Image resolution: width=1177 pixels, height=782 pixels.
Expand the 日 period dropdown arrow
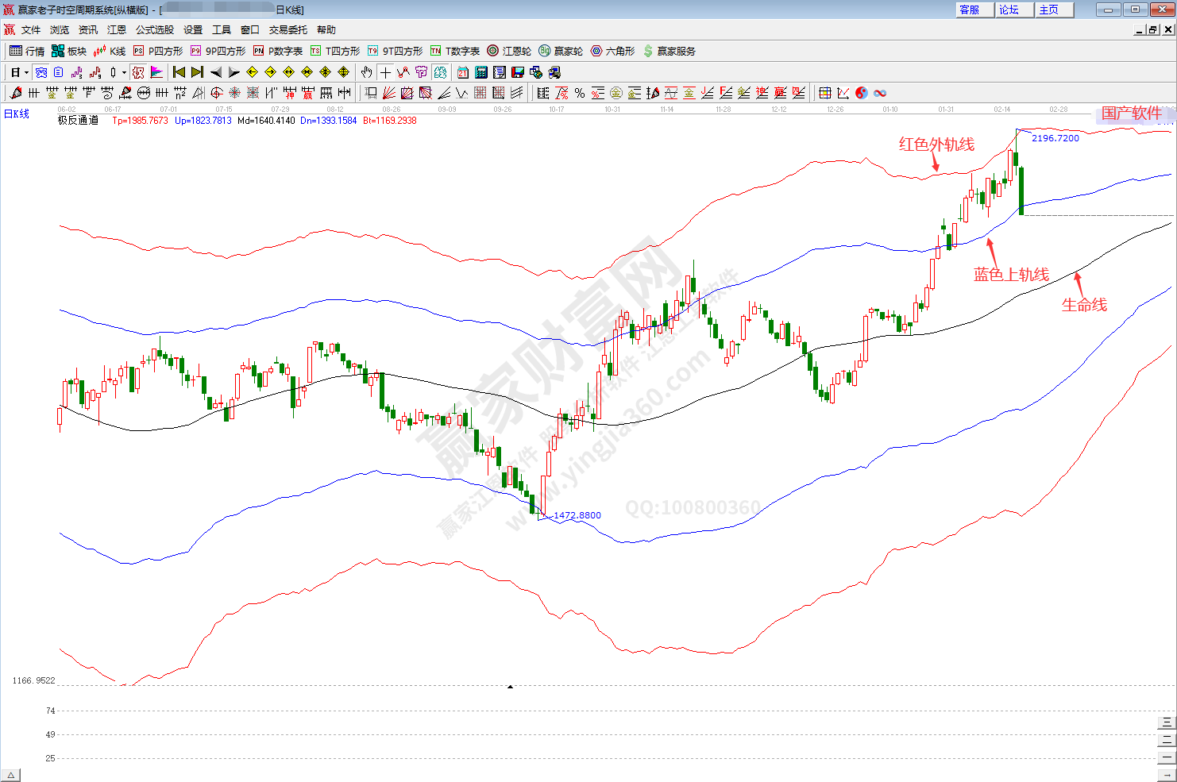pyautogui.click(x=26, y=72)
